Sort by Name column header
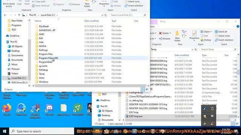 (x=38, y=21)
